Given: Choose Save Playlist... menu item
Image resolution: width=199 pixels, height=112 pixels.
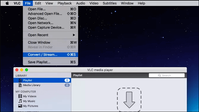Looking at the screenshot, I should (50, 62).
